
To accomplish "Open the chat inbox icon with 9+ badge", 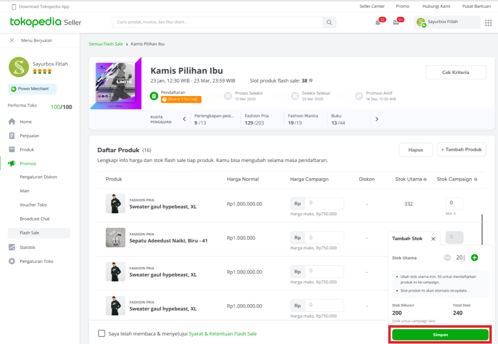I will (x=397, y=22).
